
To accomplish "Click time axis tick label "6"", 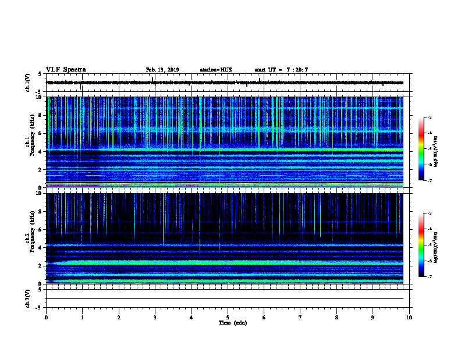I will point(264,318).
